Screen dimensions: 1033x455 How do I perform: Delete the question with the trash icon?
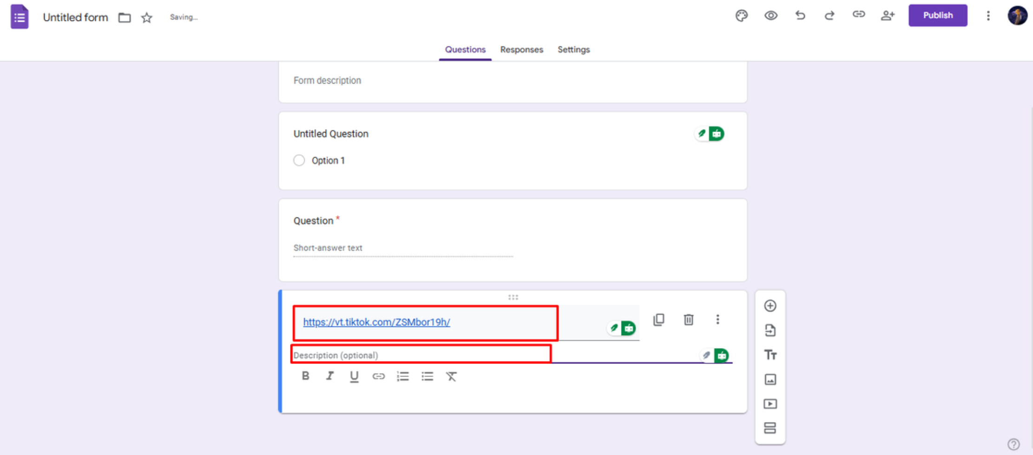pos(688,320)
